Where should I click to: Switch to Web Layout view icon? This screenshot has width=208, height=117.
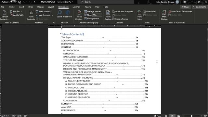(x=178, y=116)
